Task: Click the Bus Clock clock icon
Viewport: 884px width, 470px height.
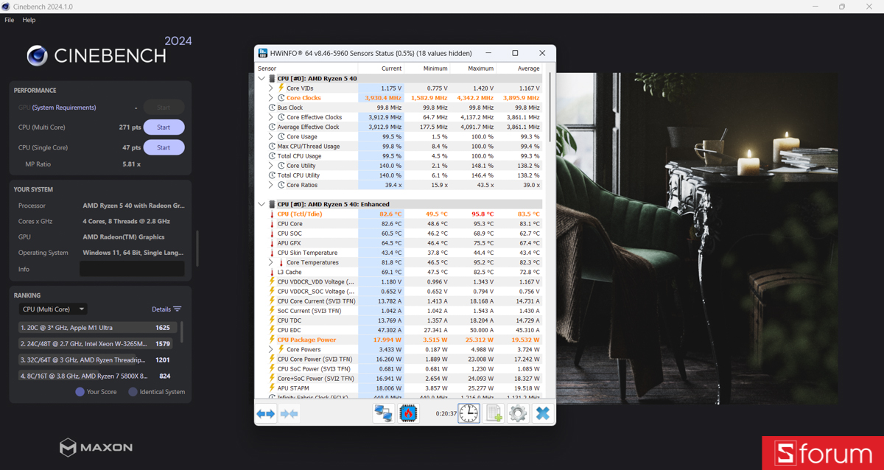Action: coord(272,108)
